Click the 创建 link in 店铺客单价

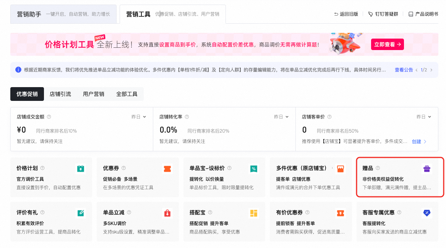[419, 141]
